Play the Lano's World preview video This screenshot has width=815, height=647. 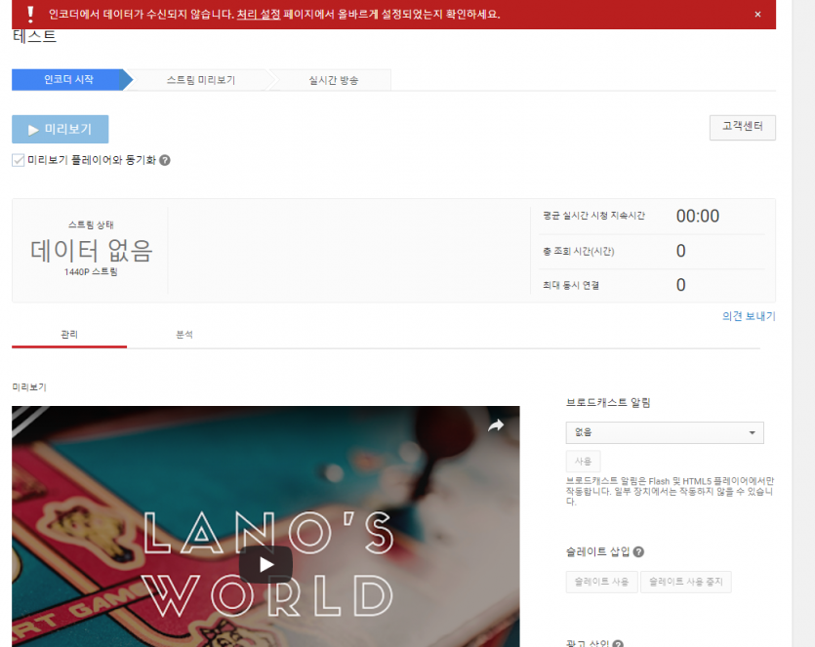click(x=265, y=564)
